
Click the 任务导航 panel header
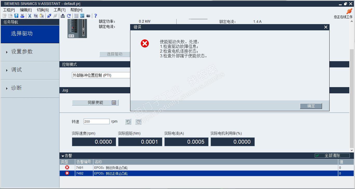(x=30, y=22)
